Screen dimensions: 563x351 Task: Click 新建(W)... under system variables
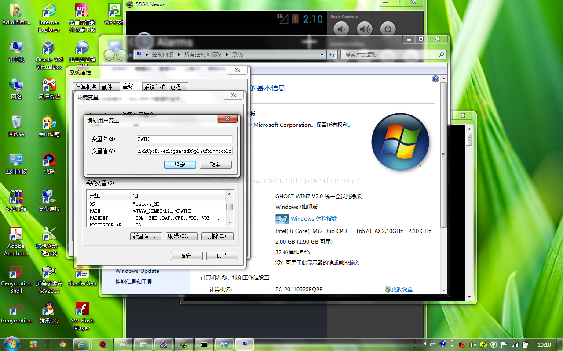tap(146, 236)
